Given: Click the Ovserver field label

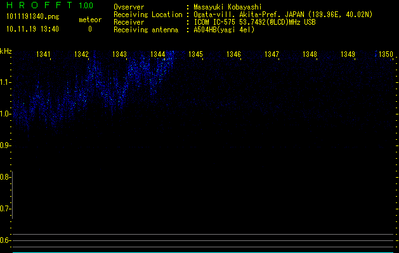Looking at the screenshot, I should point(129,7).
